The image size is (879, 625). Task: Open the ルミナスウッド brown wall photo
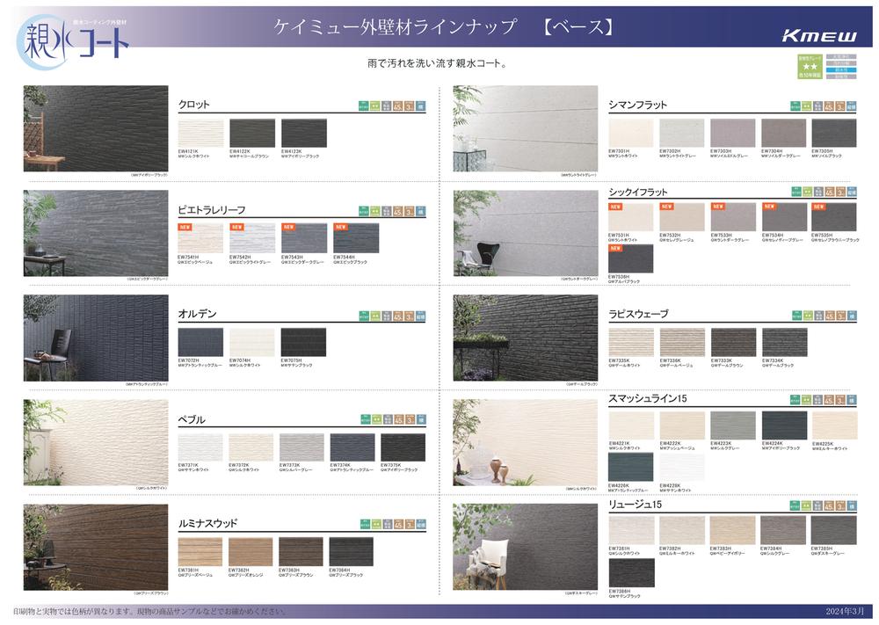point(96,547)
